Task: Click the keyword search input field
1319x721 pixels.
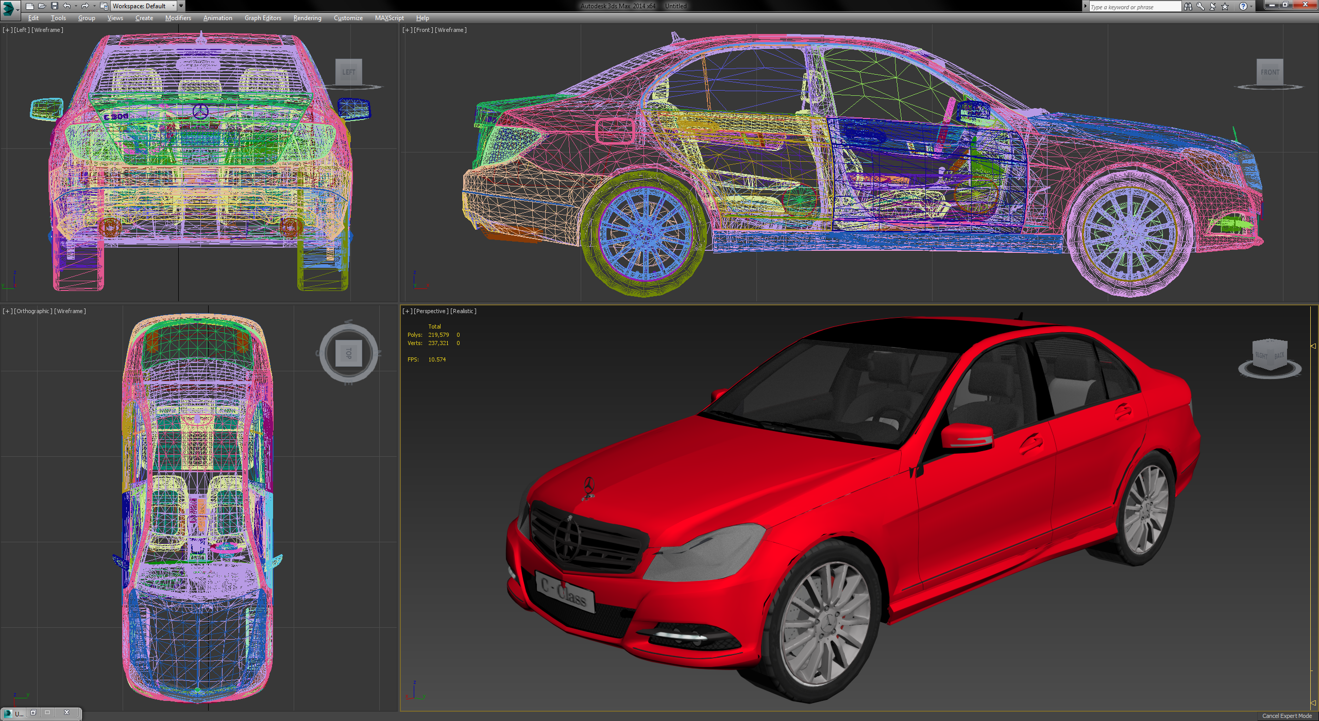Action: (1134, 7)
